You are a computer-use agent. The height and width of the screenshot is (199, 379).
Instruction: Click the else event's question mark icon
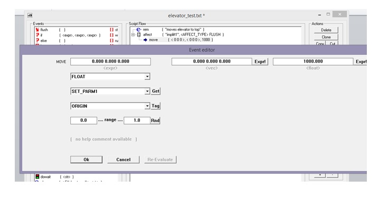click(x=37, y=41)
